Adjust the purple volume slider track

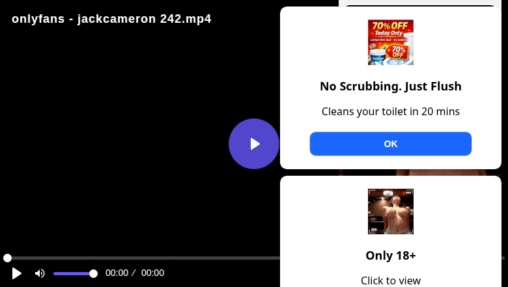coord(74,274)
